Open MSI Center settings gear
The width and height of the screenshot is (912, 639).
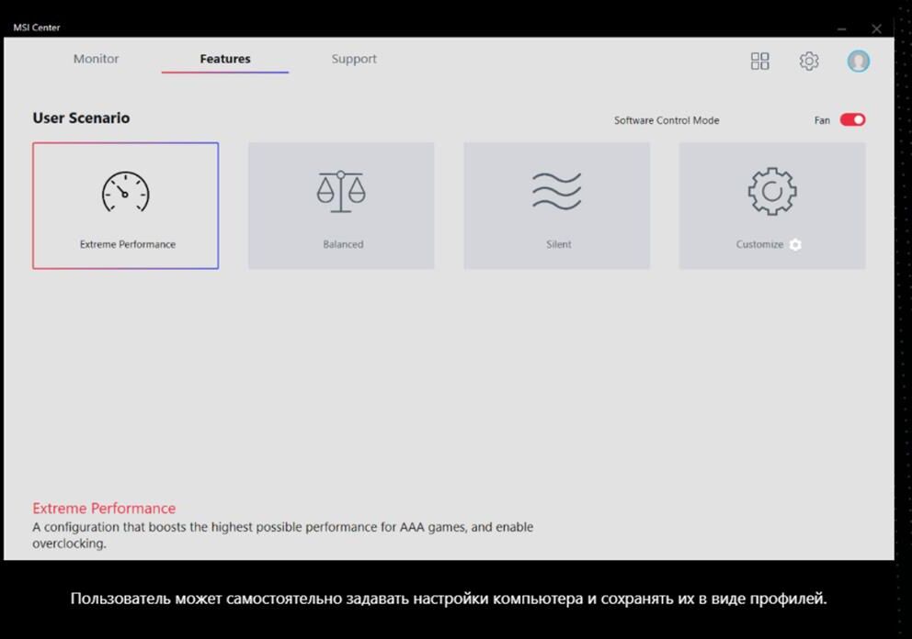tap(808, 61)
